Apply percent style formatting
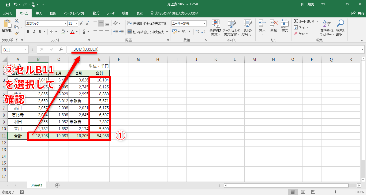Image resolution: width=366 pixels, height=195 pixels. tap(184, 32)
